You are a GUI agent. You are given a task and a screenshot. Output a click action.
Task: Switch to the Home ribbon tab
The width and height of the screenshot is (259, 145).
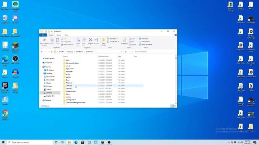[51, 35]
